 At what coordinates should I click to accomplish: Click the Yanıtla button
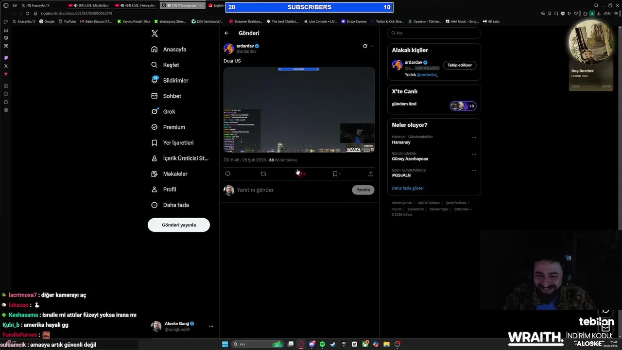(x=363, y=190)
